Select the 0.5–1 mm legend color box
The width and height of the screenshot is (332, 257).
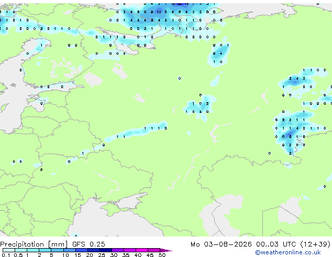point(21,250)
